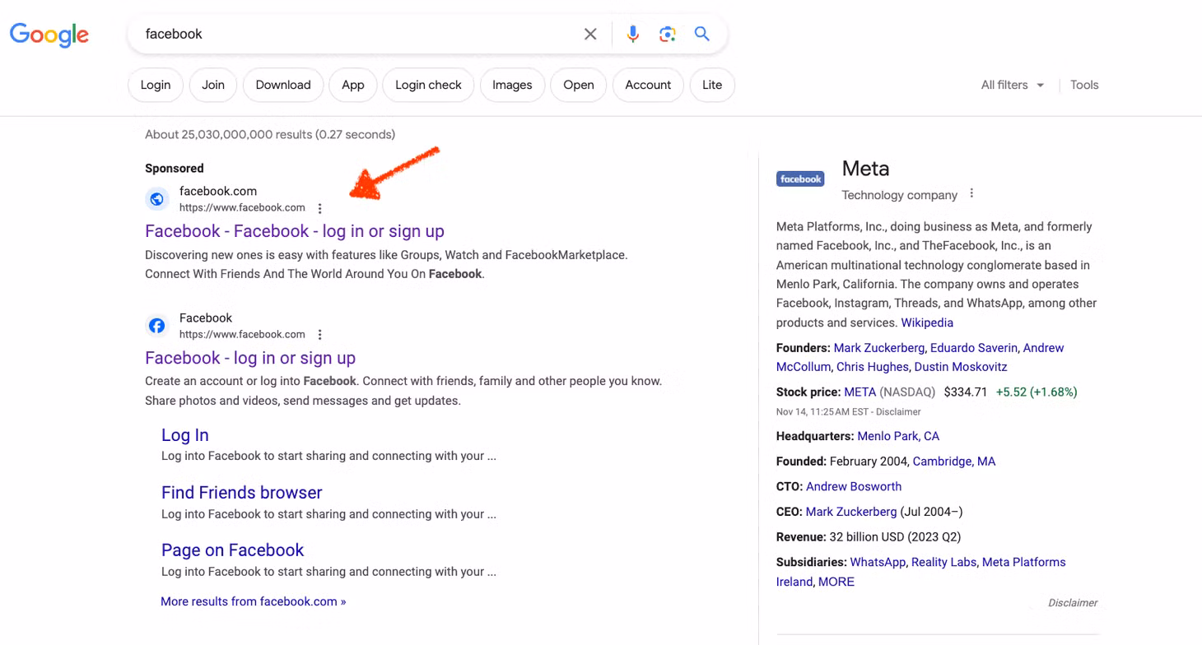Screen dimensions: 1202x645
Task: Open Cambridge, MA founded link
Action: click(954, 462)
